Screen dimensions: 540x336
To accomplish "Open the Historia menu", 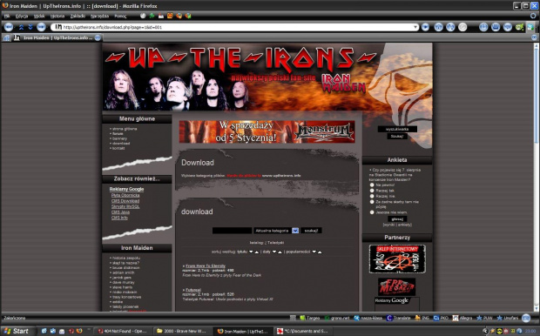I will (x=57, y=16).
